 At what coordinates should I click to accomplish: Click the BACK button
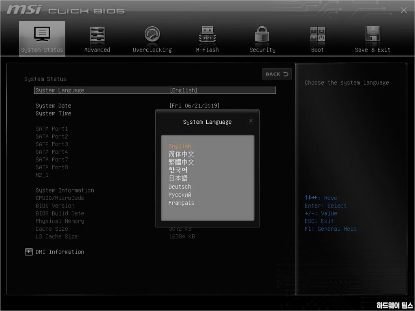click(277, 74)
